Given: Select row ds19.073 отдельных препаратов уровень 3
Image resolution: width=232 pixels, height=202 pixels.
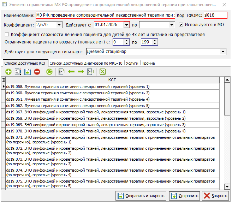Looking at the screenshot, I should pyautogui.click(x=112, y=161).
